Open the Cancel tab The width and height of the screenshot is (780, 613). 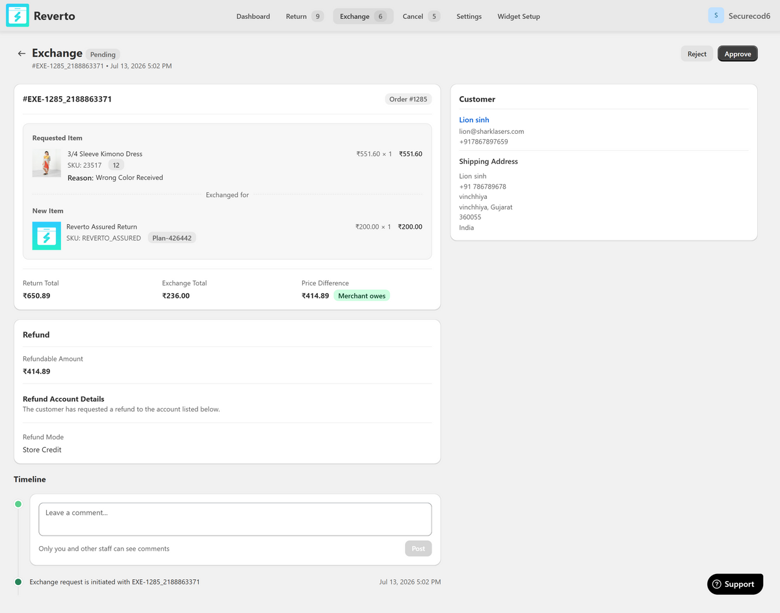[421, 16]
